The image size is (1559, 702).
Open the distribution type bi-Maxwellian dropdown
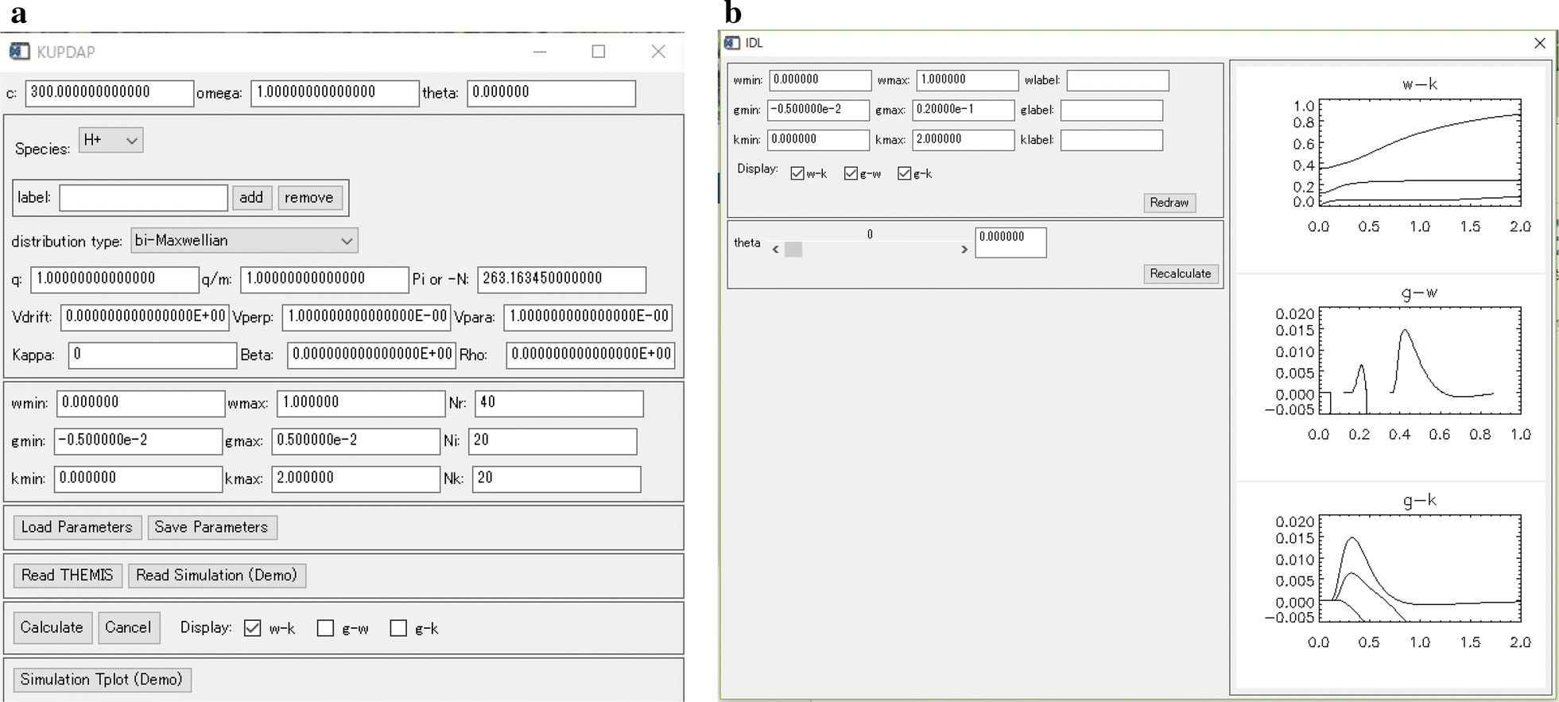[244, 240]
